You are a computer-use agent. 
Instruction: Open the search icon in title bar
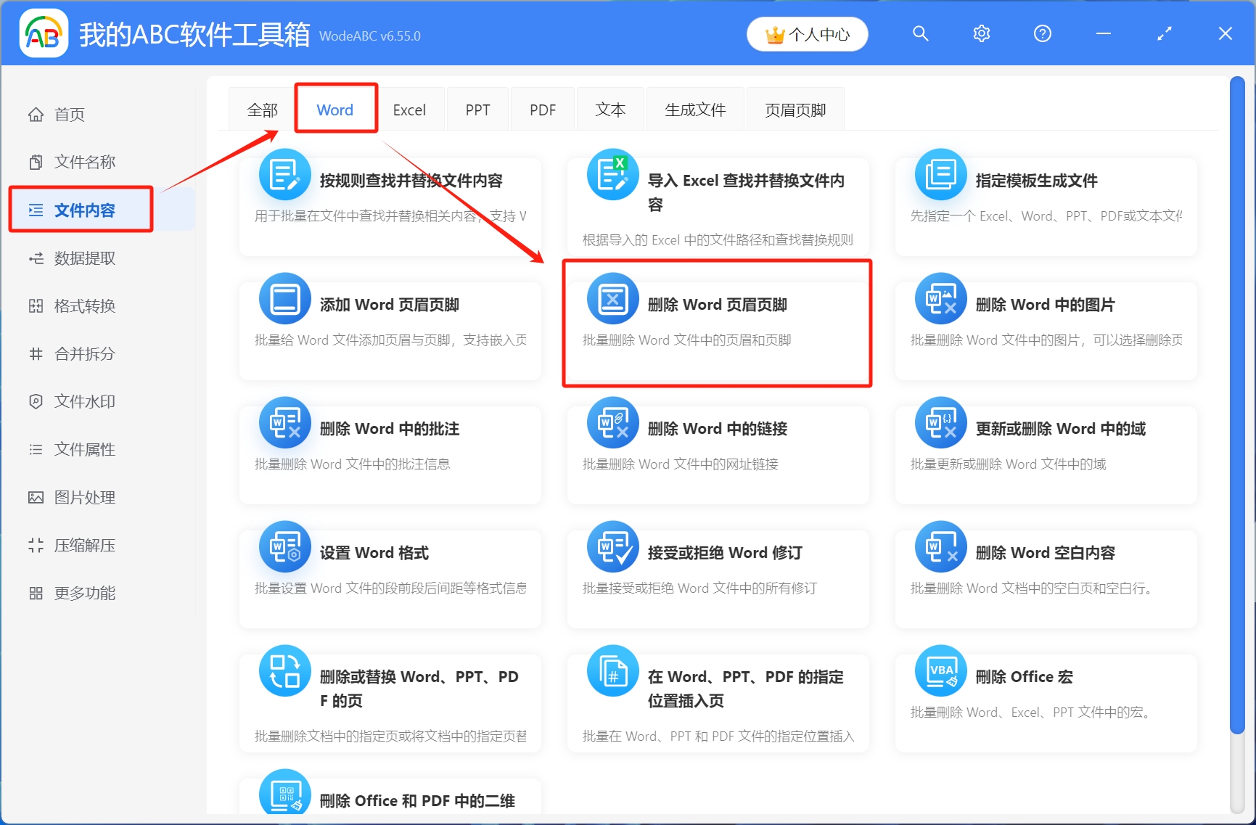point(920,33)
